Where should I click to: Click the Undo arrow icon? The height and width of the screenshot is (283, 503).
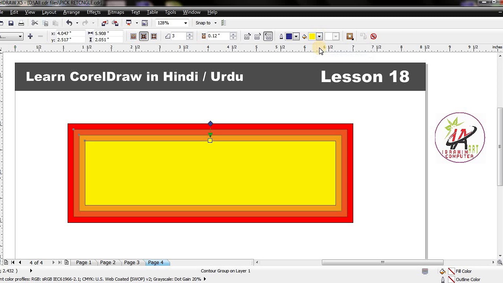click(x=69, y=23)
